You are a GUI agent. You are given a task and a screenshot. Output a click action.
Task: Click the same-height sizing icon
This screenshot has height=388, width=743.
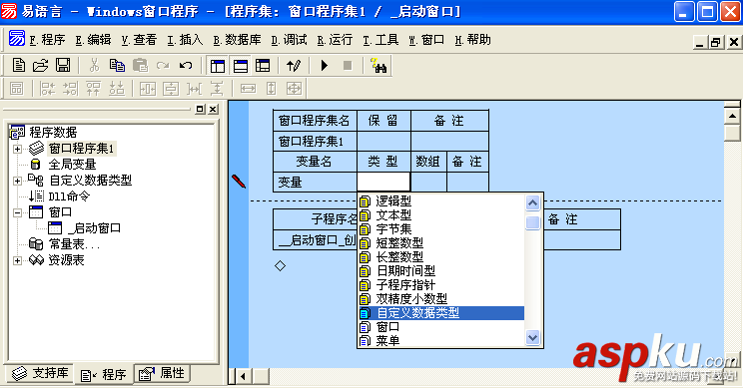click(x=271, y=89)
